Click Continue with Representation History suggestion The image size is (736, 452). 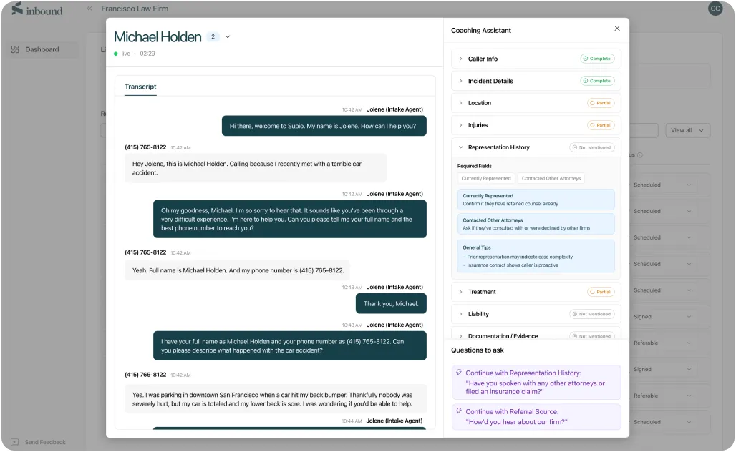[536, 382]
